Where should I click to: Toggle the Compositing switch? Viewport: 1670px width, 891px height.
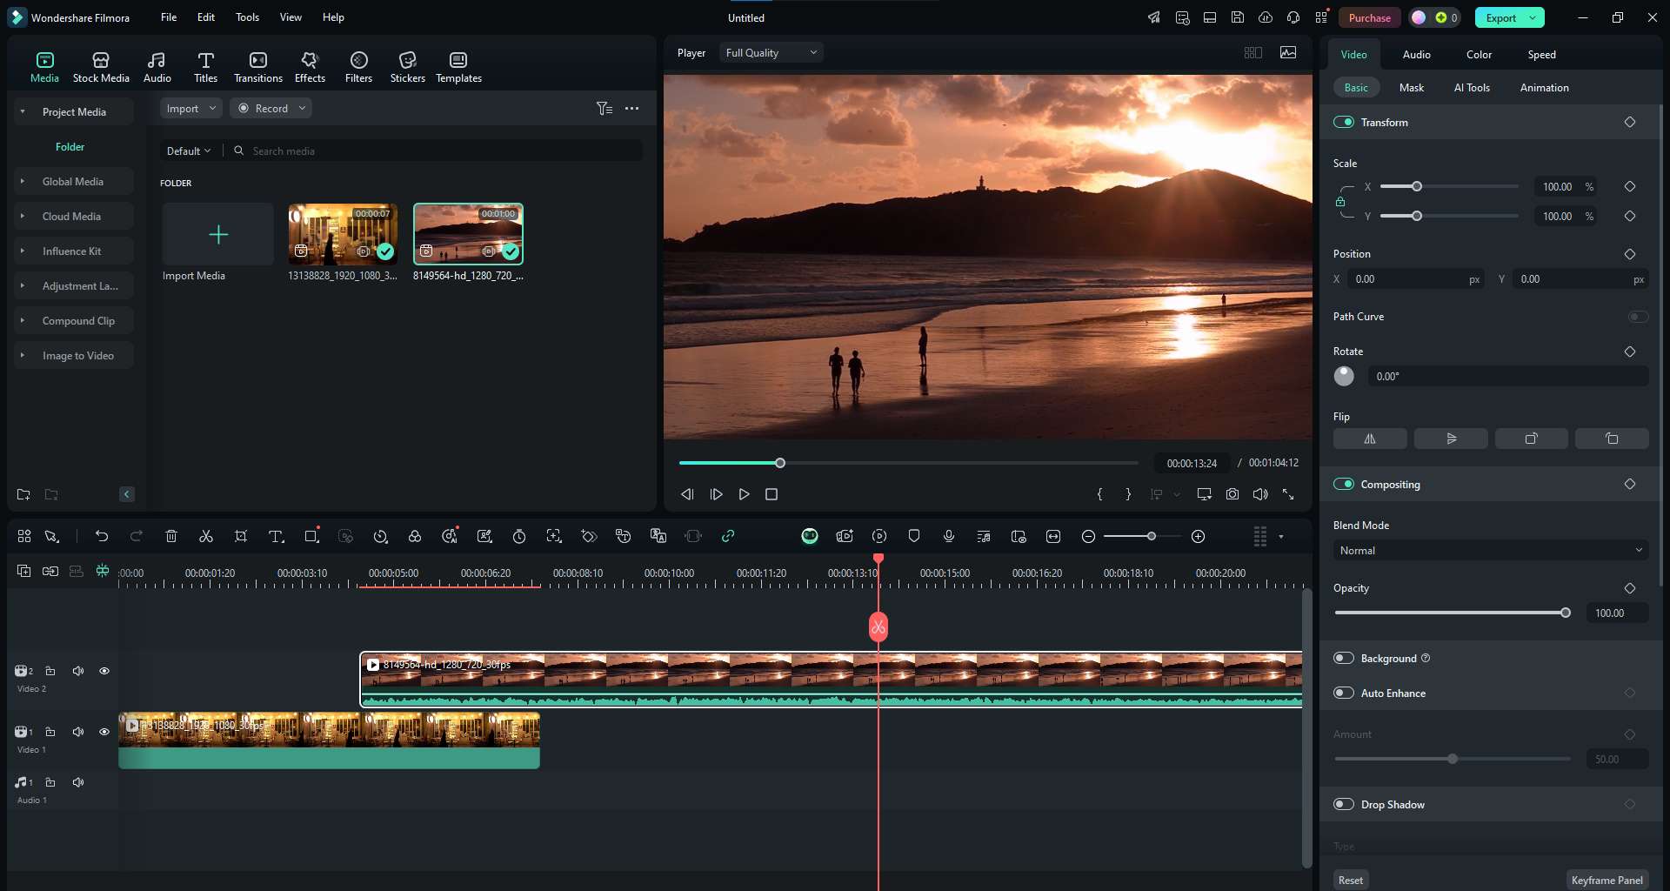coord(1344,484)
